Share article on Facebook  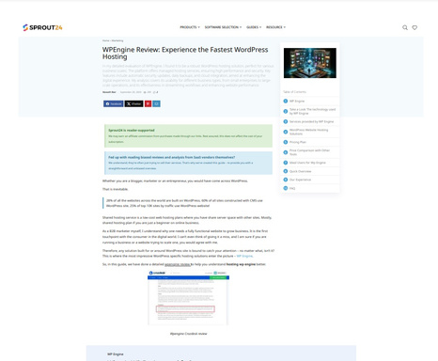click(x=114, y=103)
